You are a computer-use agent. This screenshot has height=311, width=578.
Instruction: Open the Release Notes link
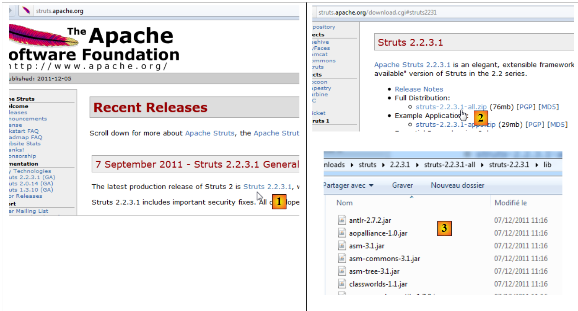tap(419, 89)
